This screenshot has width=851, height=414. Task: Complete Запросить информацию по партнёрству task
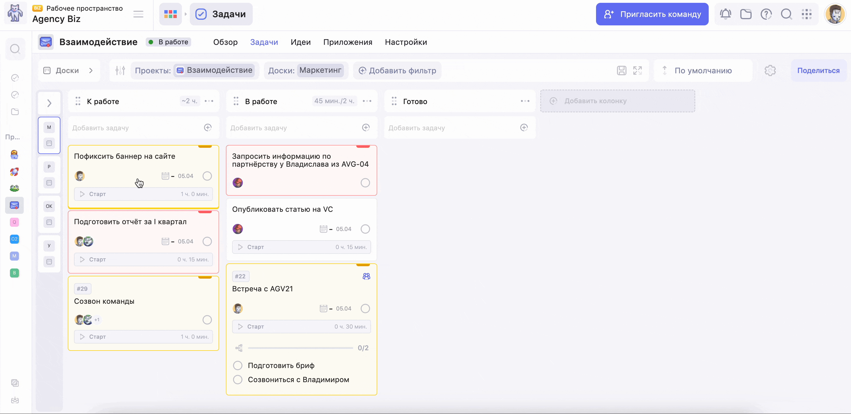[365, 183]
